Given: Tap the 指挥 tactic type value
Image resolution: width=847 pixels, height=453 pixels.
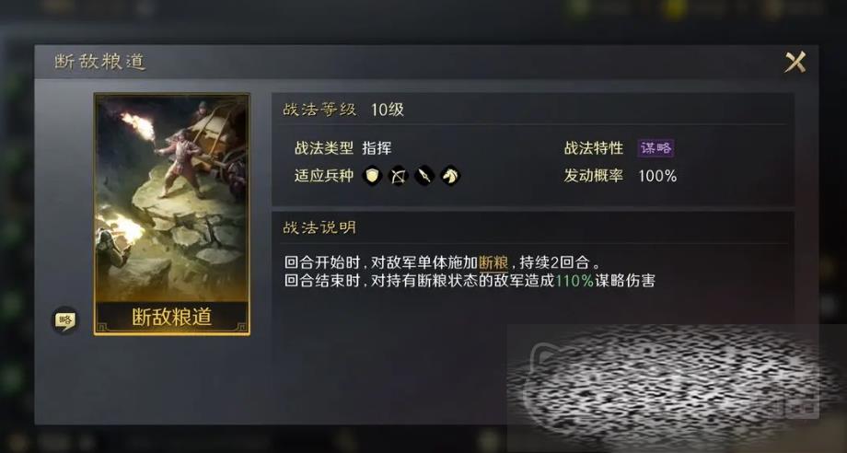Looking at the screenshot, I should click(x=377, y=148).
